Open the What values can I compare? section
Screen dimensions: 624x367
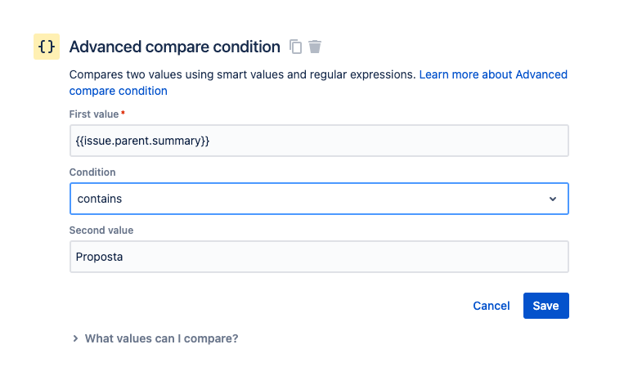point(161,338)
